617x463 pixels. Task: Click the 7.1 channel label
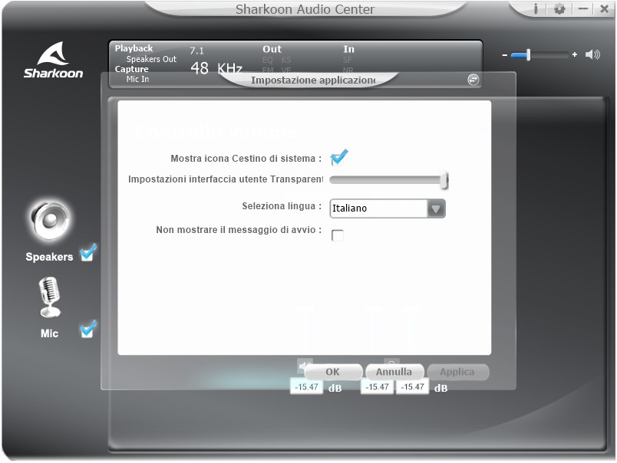196,51
